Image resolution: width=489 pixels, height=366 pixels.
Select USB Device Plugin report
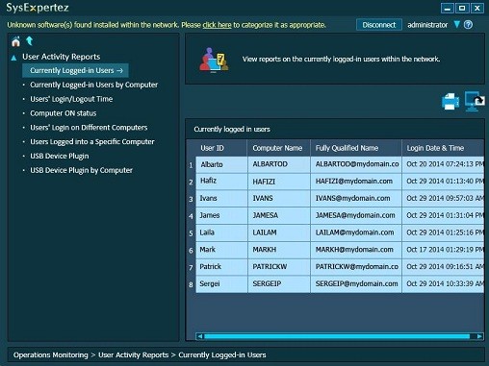pyautogui.click(x=60, y=156)
